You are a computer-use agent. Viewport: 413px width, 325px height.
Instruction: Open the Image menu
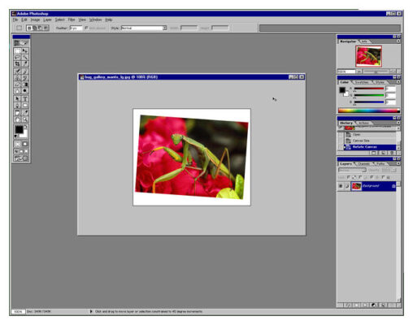coord(35,19)
